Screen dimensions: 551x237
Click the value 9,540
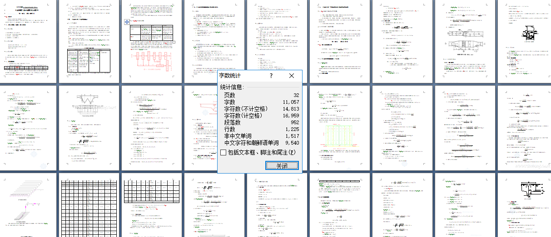coord(292,143)
